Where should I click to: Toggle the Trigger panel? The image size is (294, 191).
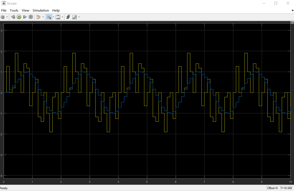(68, 17)
